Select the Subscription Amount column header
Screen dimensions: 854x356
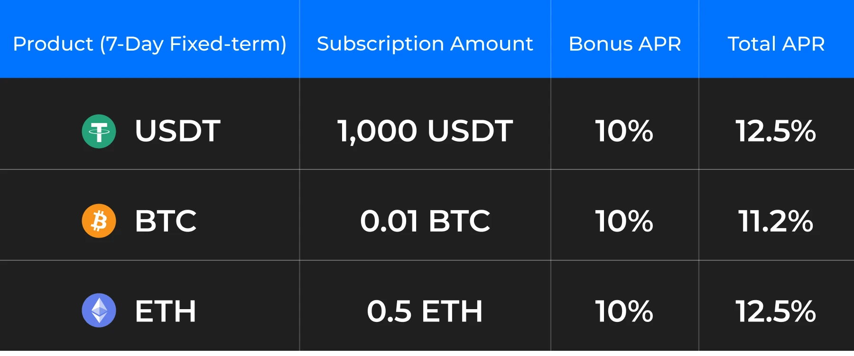click(425, 44)
